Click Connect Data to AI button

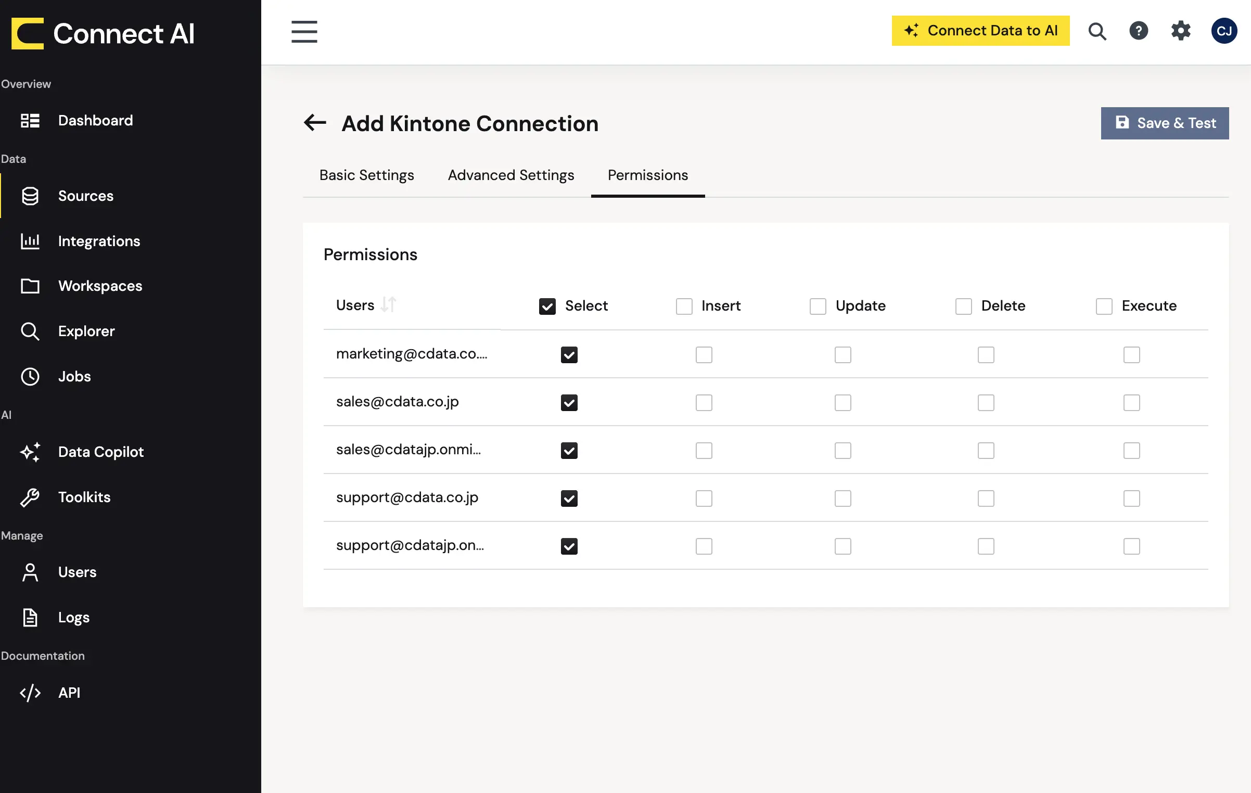(981, 31)
